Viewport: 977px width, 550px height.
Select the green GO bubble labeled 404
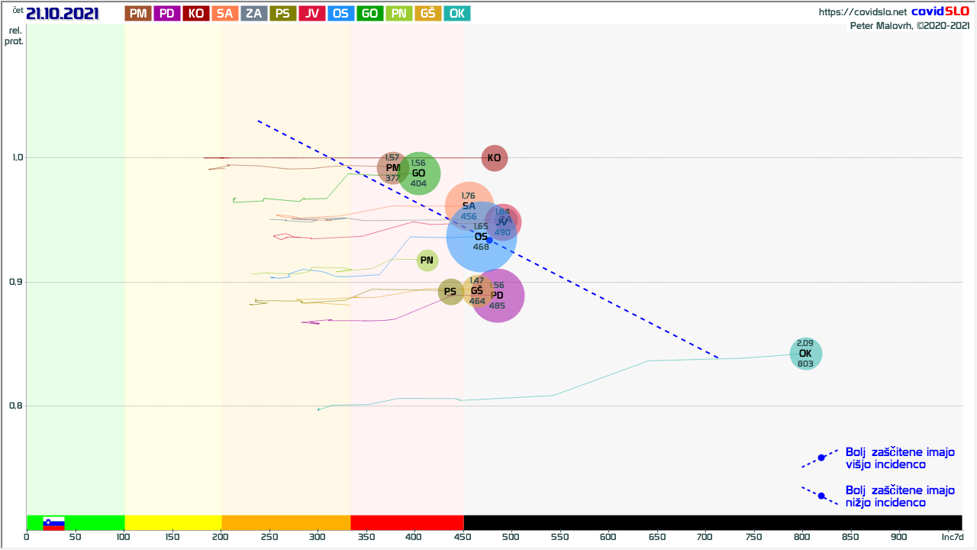coord(418,173)
